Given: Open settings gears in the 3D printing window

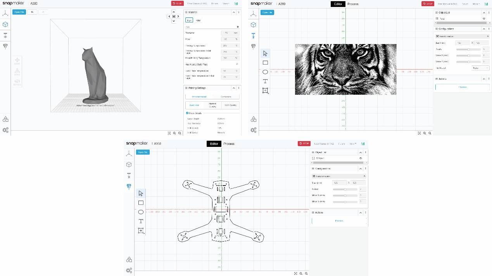Looking at the screenshot, I should click(x=5, y=130).
